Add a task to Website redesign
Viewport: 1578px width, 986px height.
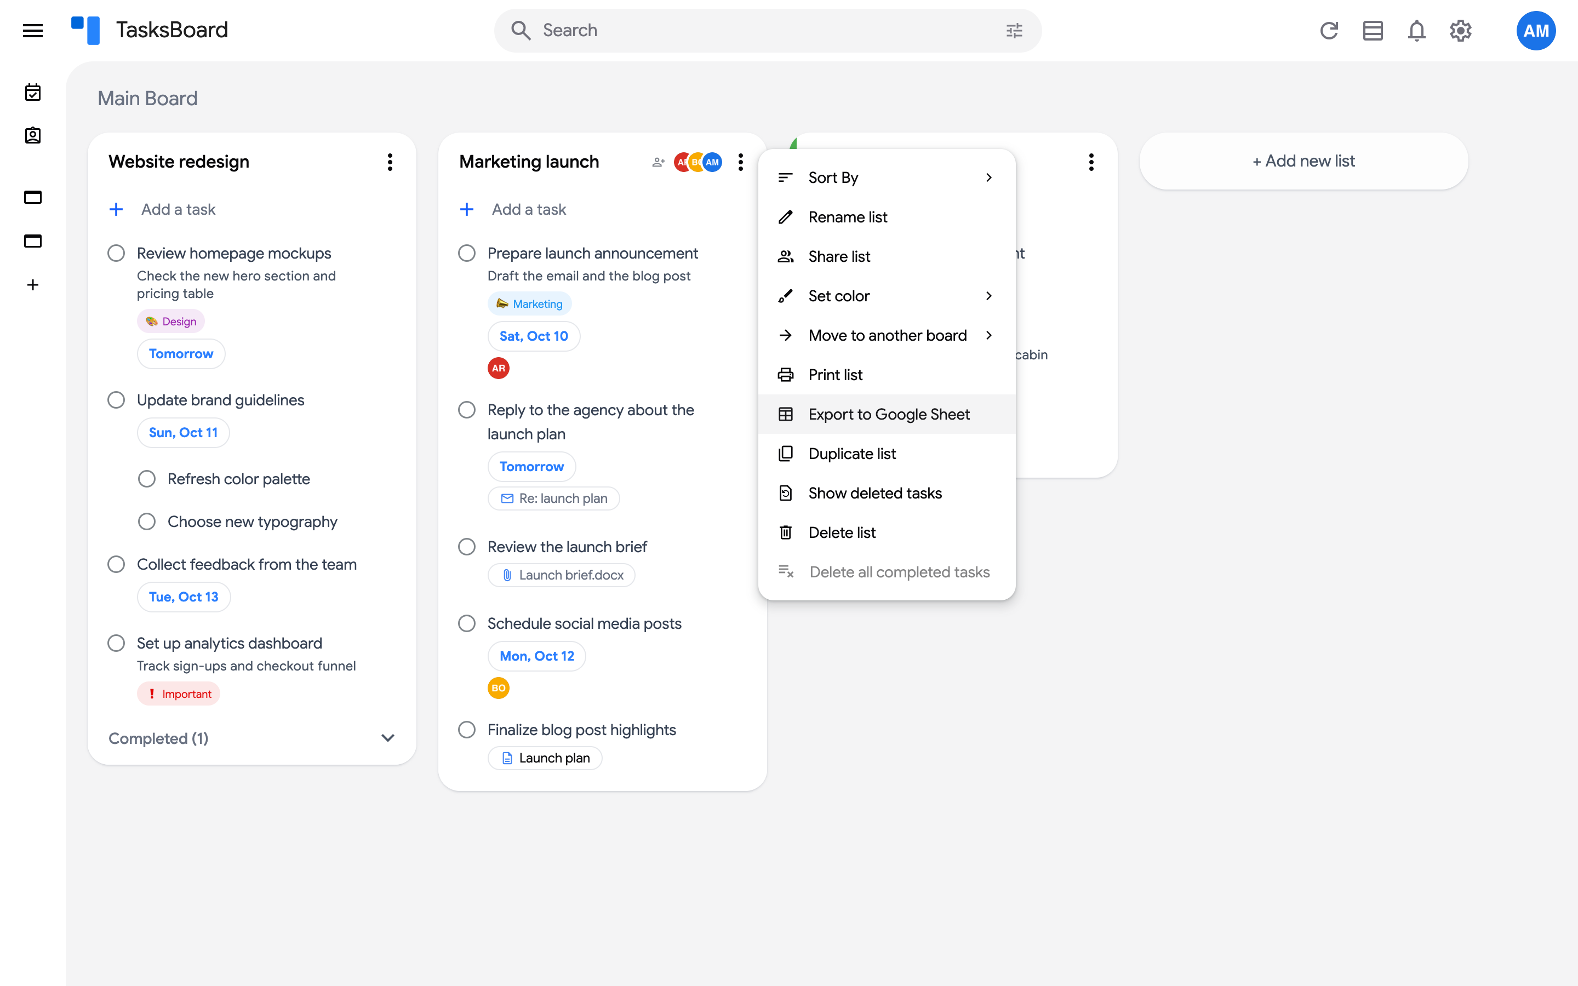coord(179,209)
